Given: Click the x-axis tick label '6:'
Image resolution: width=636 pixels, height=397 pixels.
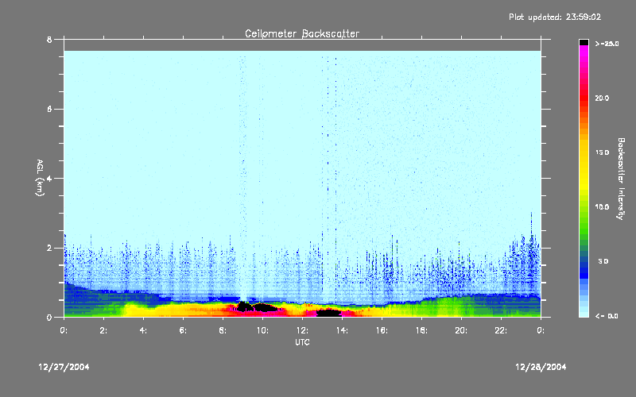Looking at the screenshot, I should (x=183, y=330).
